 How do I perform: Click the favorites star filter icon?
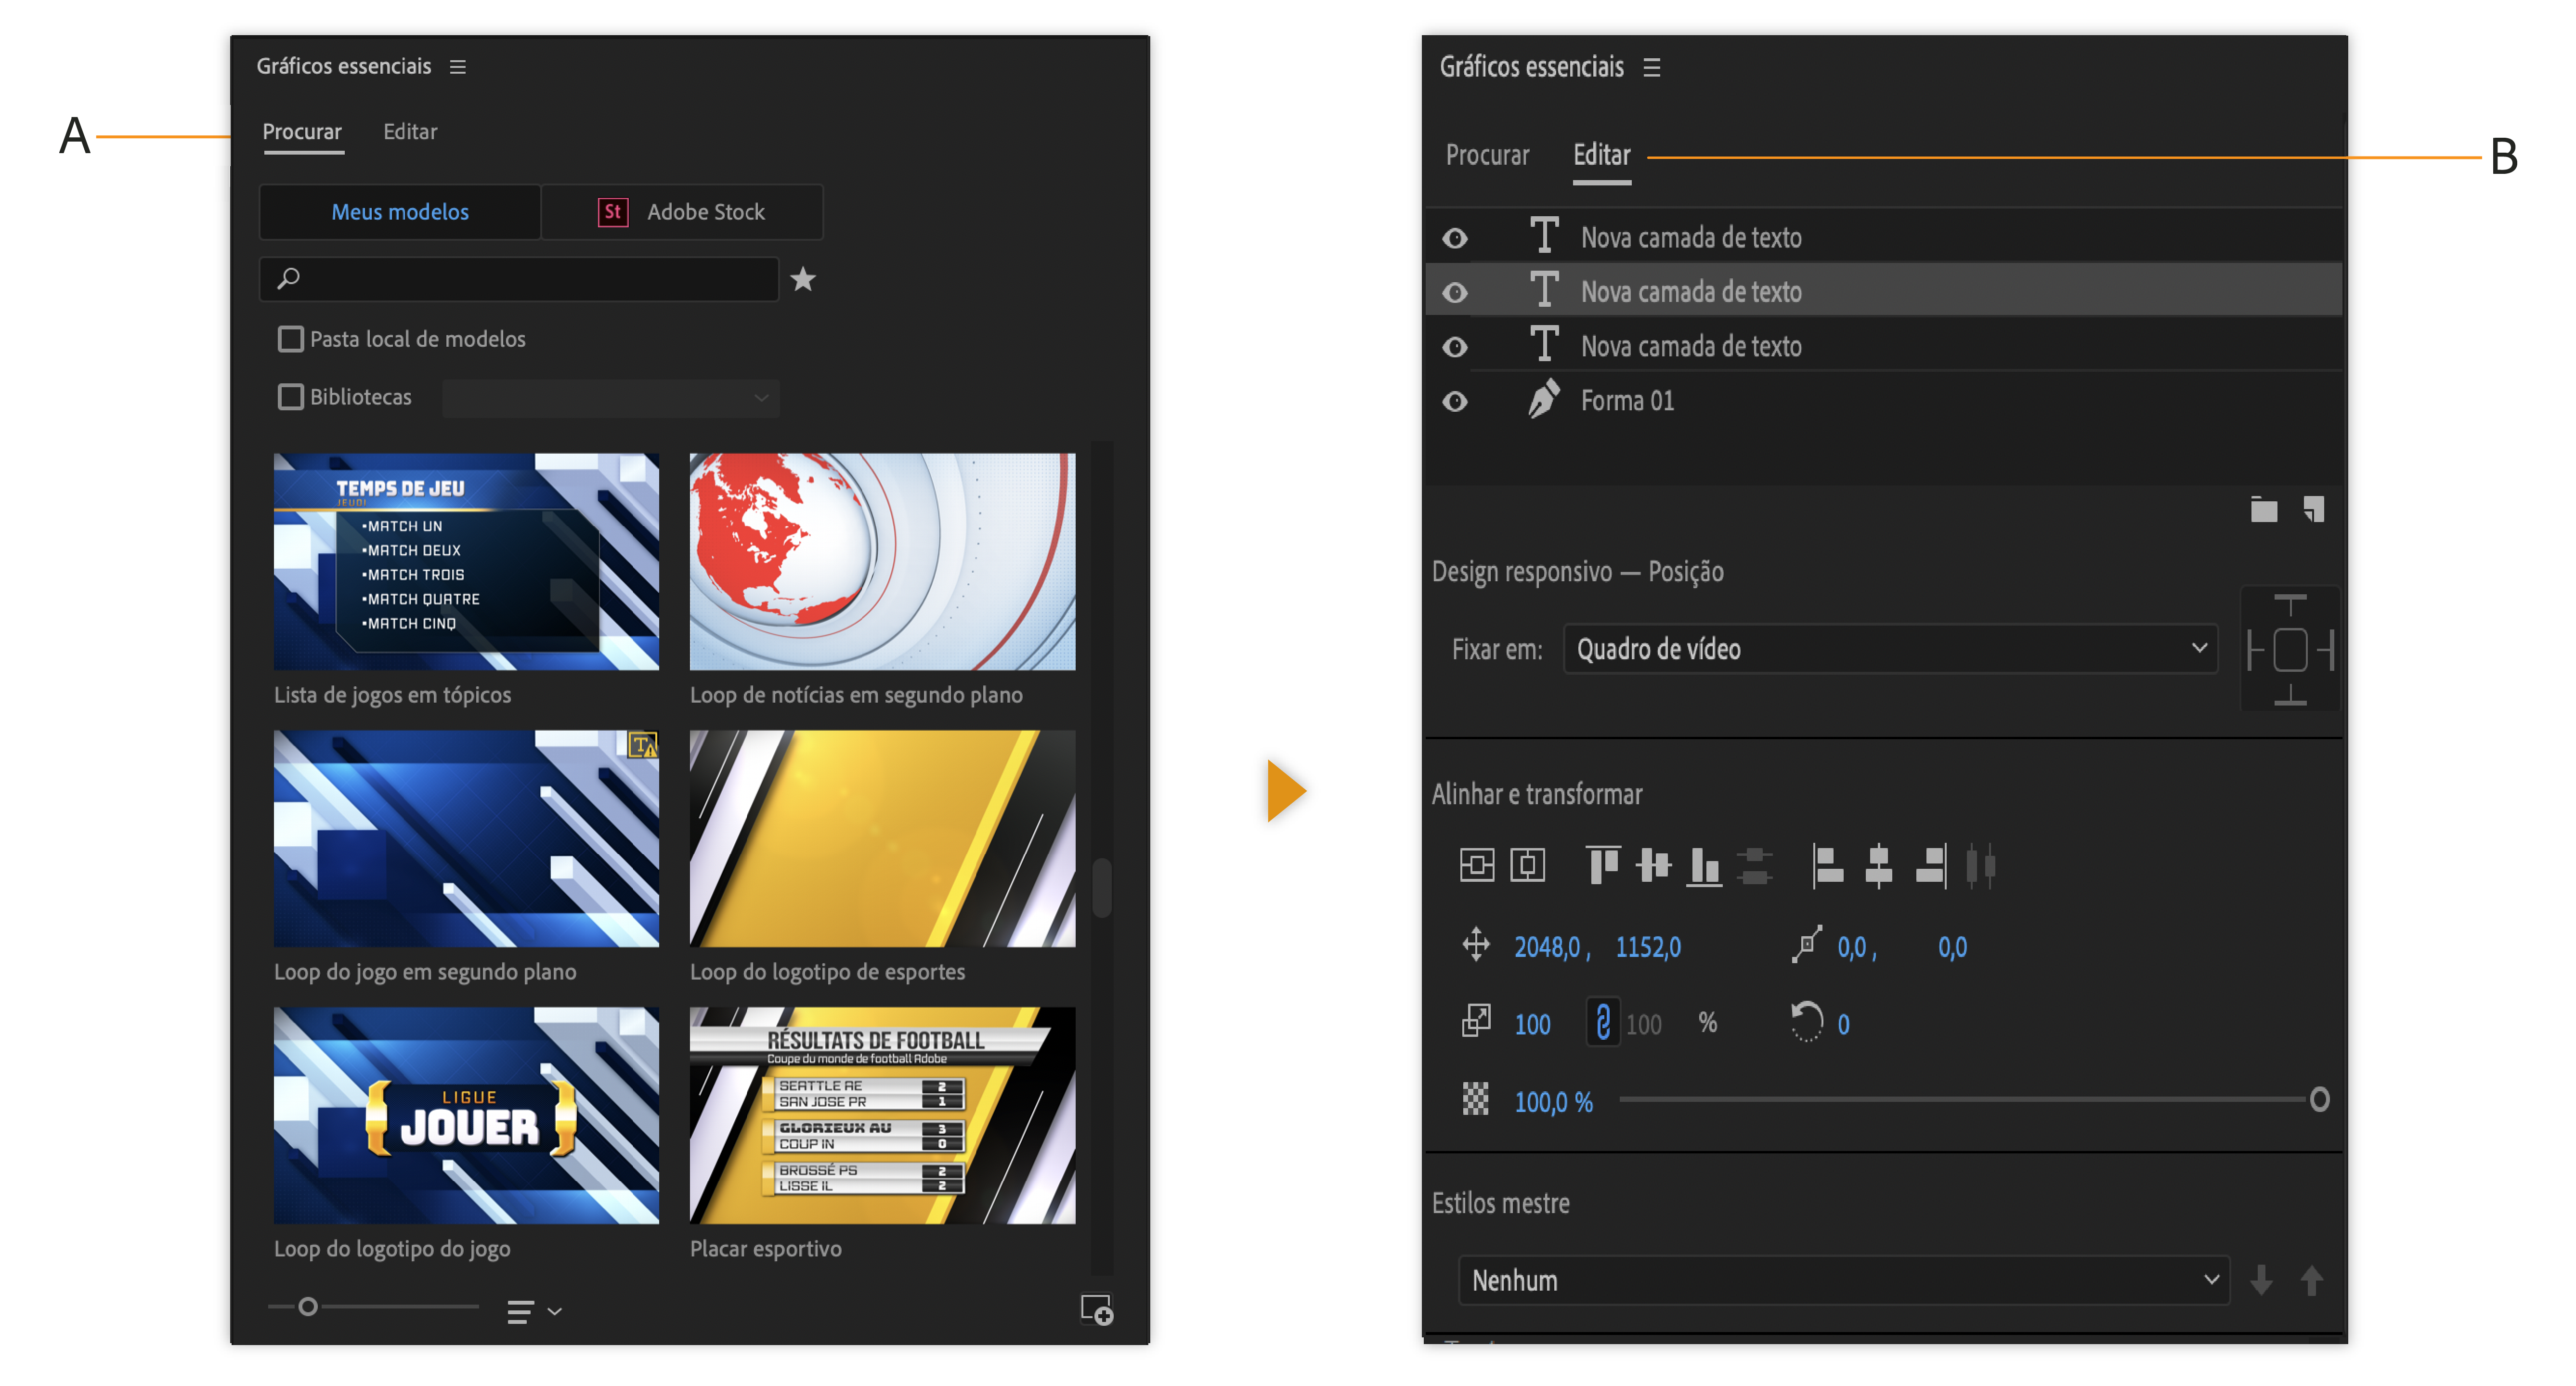click(803, 279)
